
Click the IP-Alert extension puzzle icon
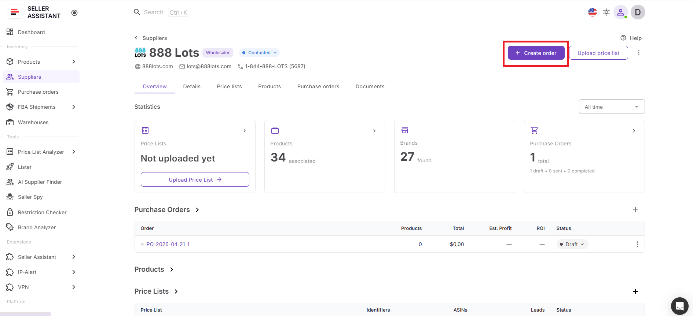click(x=10, y=272)
